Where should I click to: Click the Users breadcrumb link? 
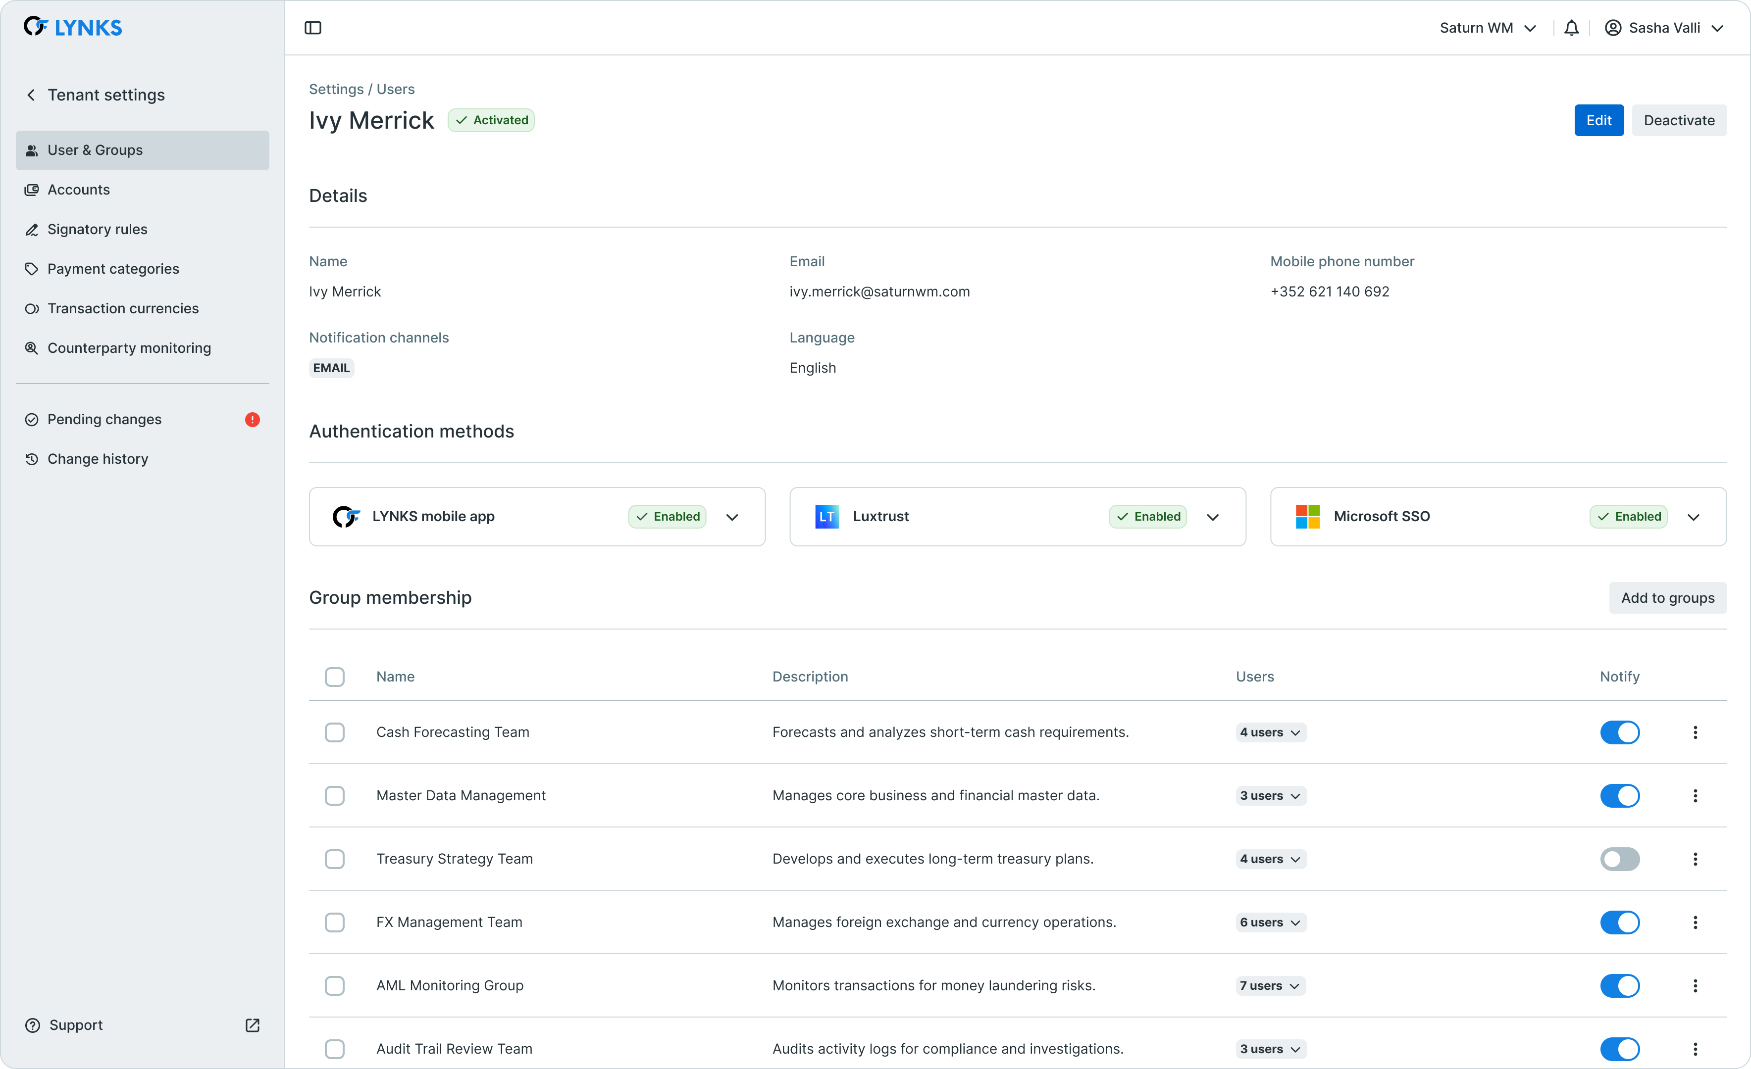pyautogui.click(x=395, y=89)
